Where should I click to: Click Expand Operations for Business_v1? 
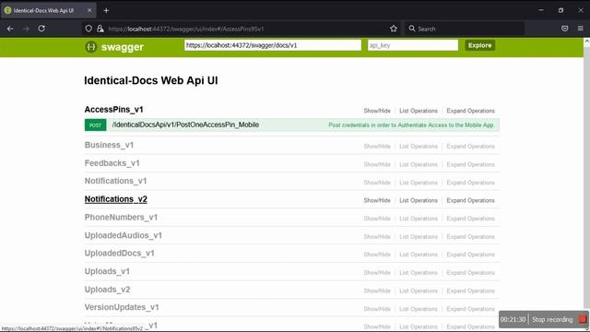[470, 146]
